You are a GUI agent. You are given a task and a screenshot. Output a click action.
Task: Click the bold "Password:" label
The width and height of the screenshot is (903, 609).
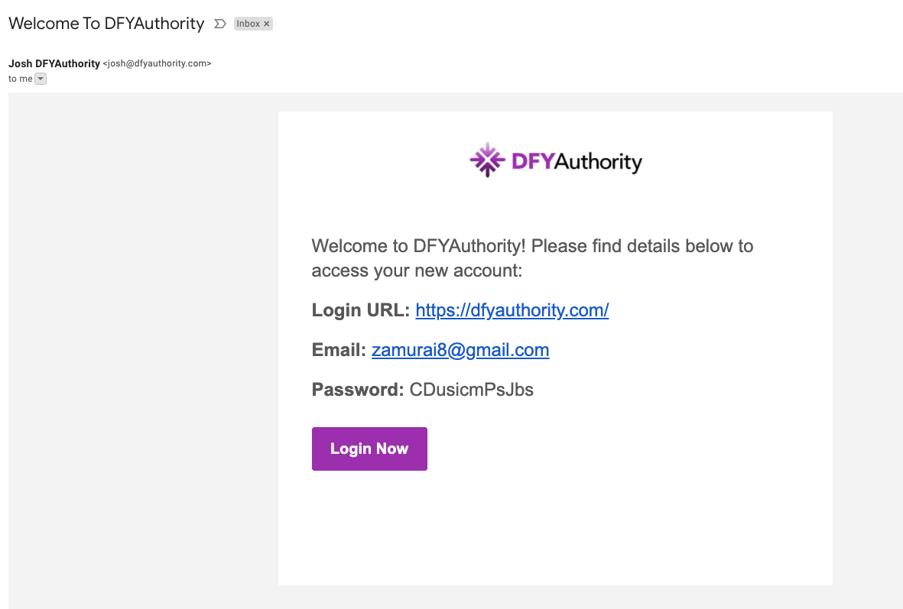click(x=357, y=390)
